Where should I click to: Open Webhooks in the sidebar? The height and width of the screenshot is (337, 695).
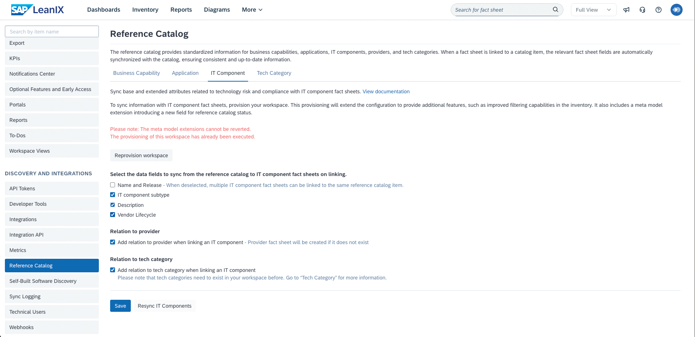[52, 327]
